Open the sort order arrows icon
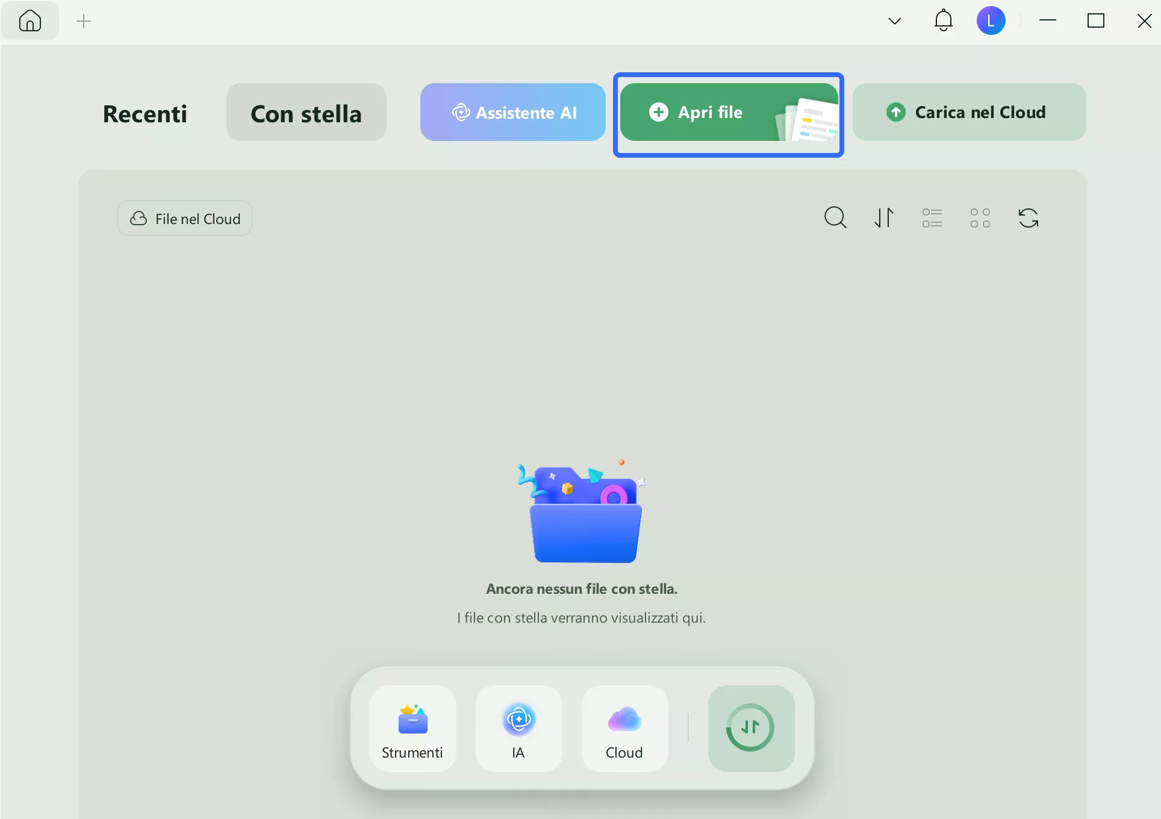1161x819 pixels. click(x=884, y=218)
